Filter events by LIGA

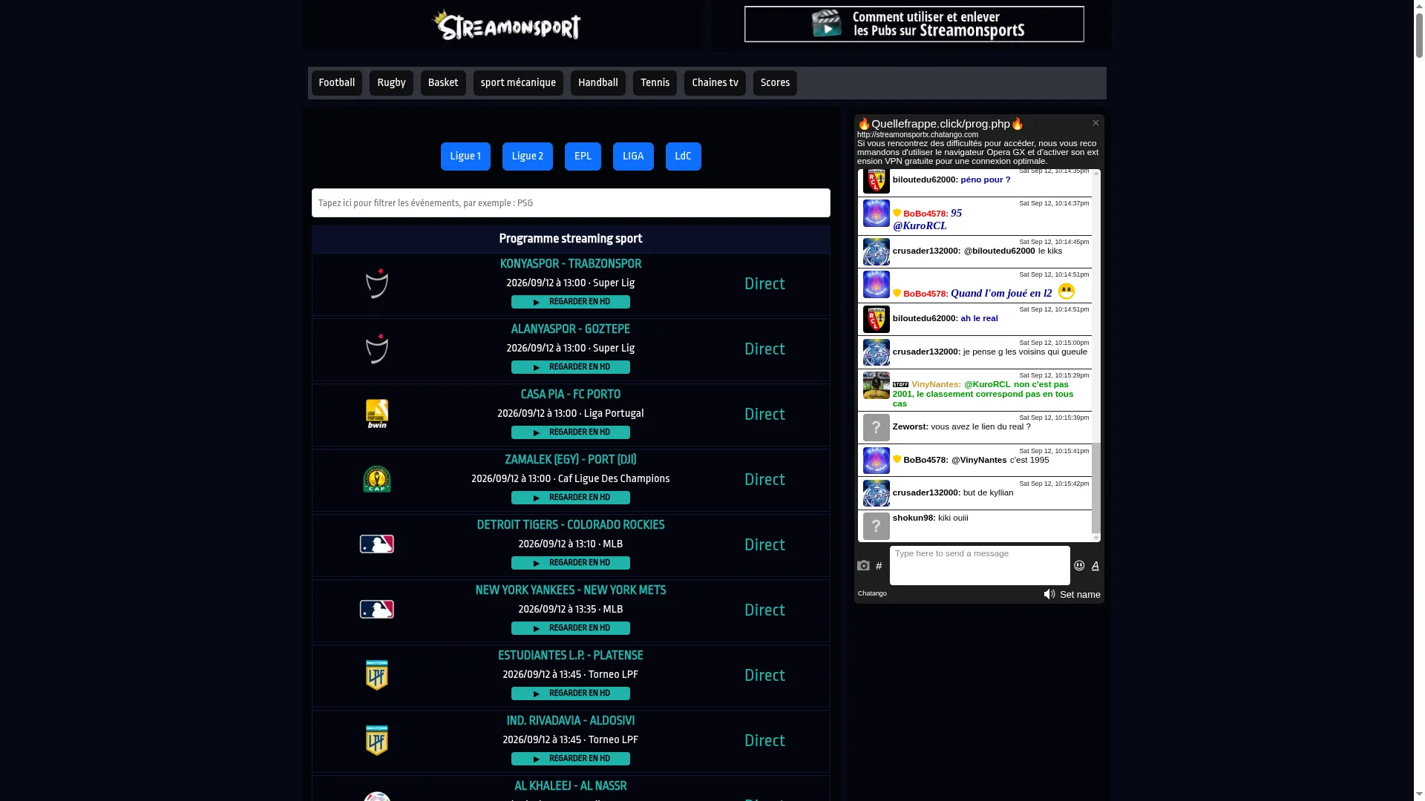point(633,156)
